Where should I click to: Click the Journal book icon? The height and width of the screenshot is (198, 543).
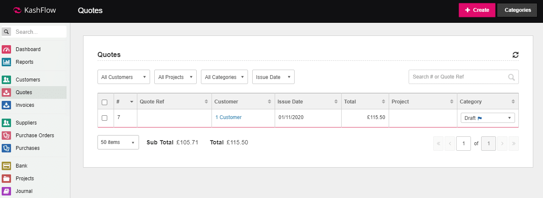point(6,191)
